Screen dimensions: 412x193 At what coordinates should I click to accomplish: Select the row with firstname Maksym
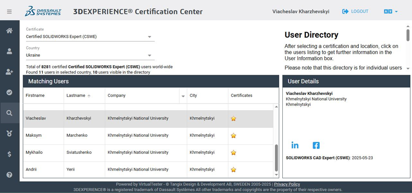[149, 136]
